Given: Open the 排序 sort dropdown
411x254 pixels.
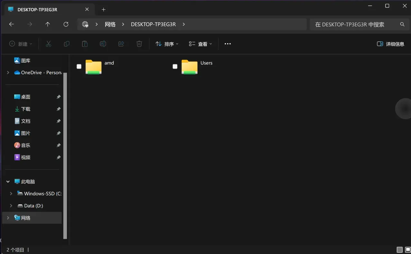Looking at the screenshot, I should 167,44.
